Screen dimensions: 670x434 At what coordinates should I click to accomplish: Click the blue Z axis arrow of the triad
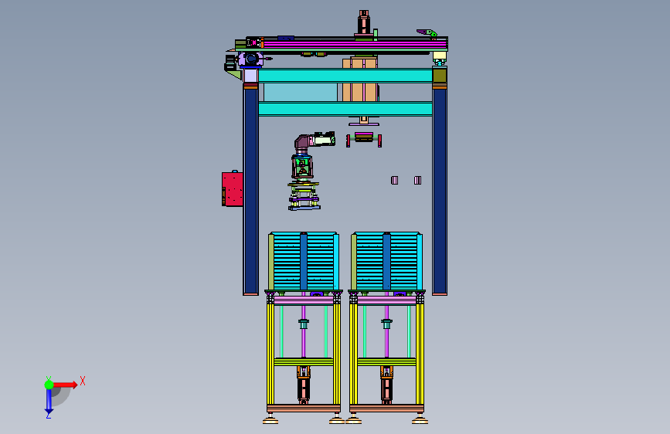[x=49, y=402]
